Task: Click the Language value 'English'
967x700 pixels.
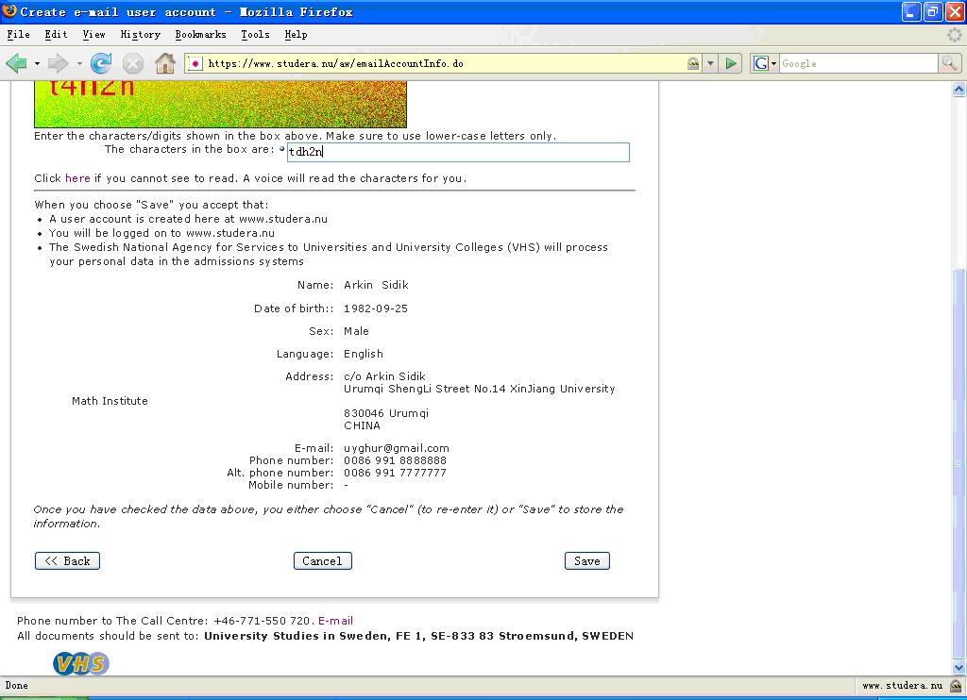Action: point(364,354)
